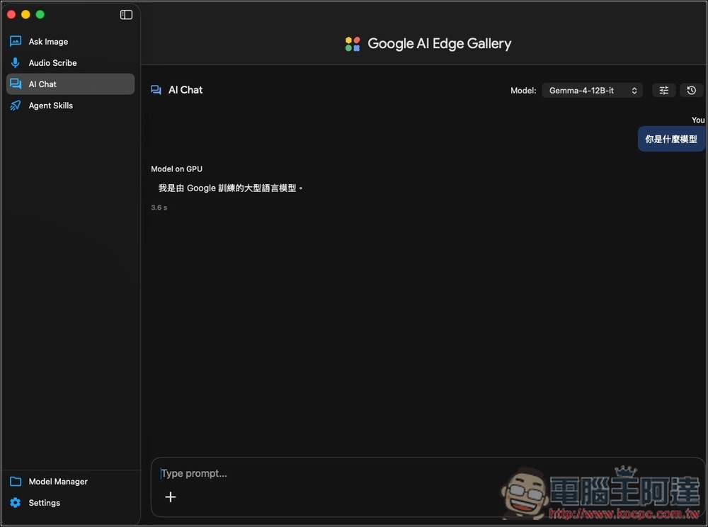Minimize window with yellow button
This screenshot has width=708, height=527.
[25, 14]
